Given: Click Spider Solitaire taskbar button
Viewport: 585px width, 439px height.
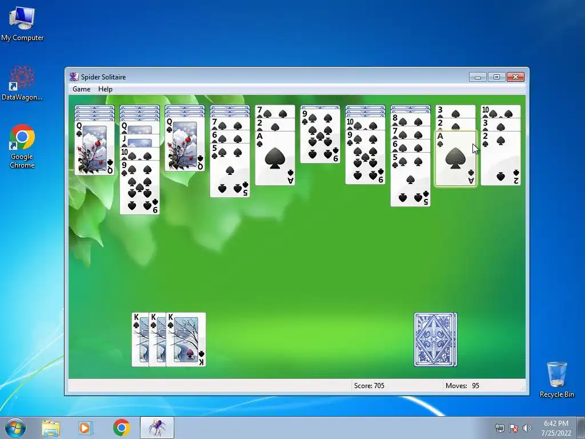Looking at the screenshot, I should click(157, 428).
